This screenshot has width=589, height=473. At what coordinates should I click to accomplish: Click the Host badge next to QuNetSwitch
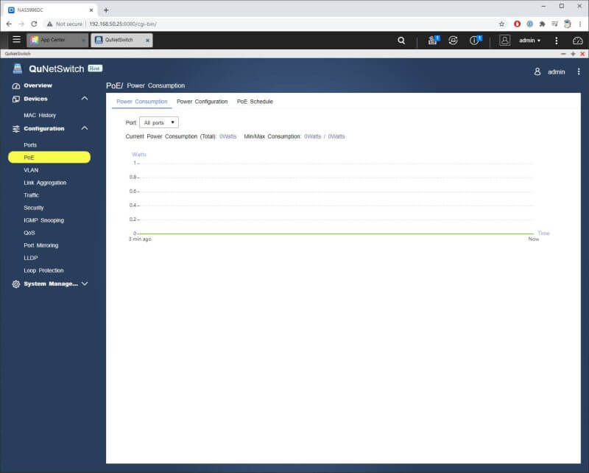95,69
